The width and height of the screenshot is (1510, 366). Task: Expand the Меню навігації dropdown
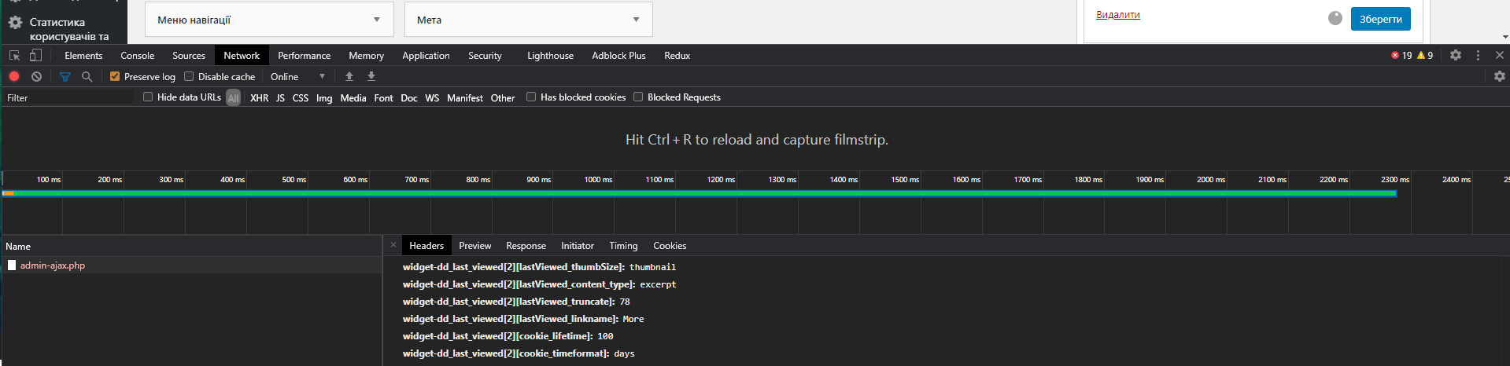coord(269,20)
